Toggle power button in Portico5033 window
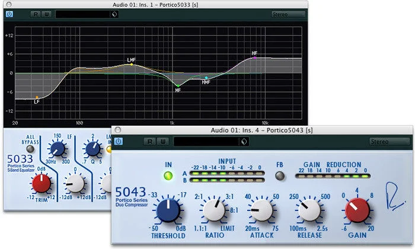415x249 pixels. coord(9,14)
